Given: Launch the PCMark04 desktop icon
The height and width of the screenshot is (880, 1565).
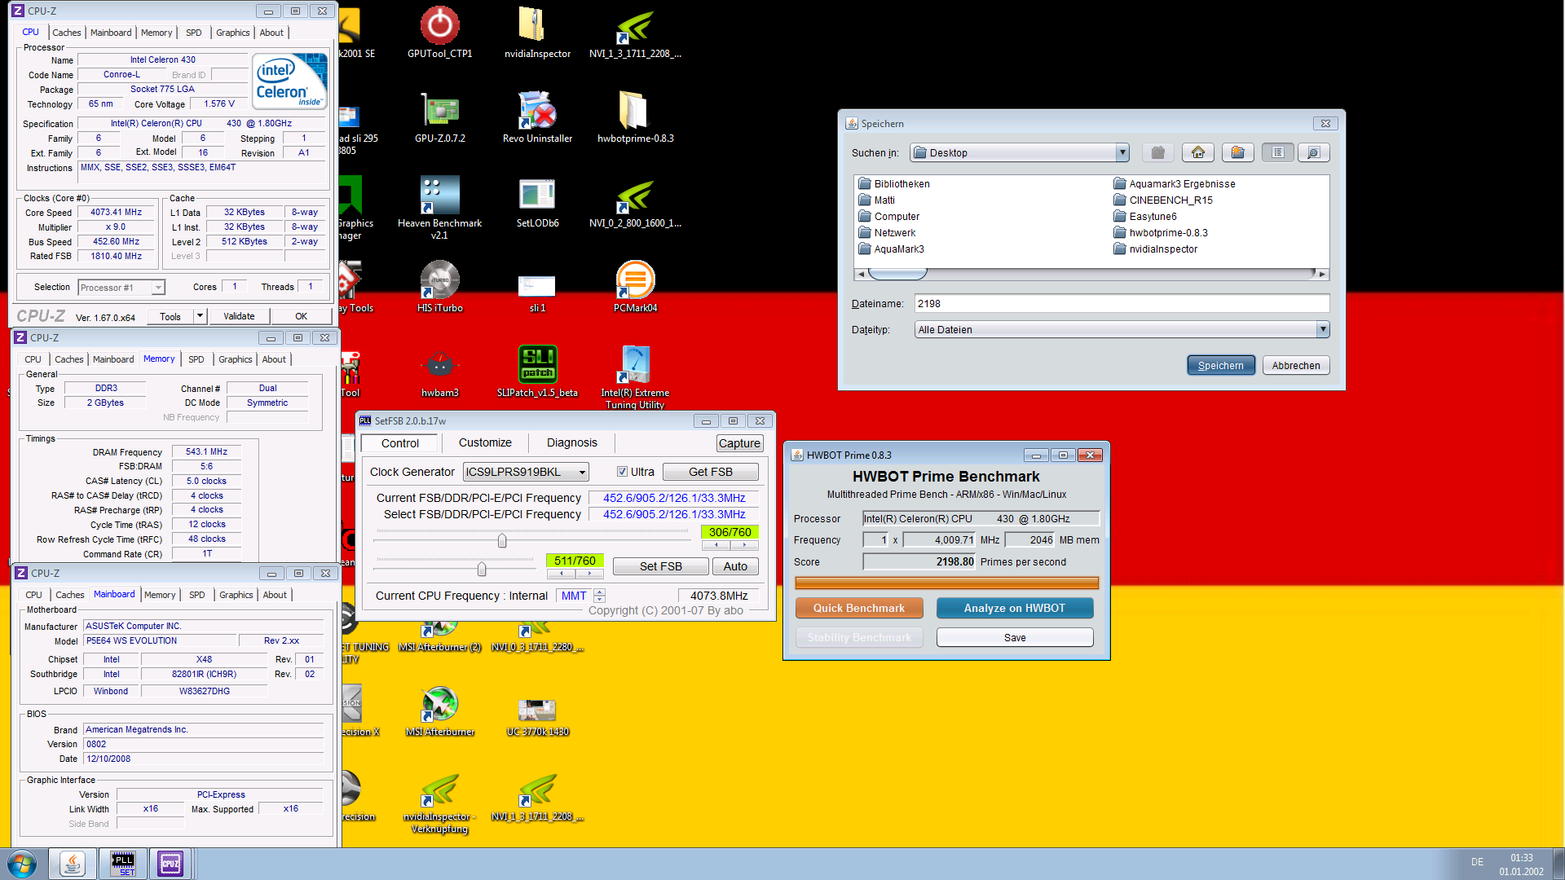Looking at the screenshot, I should [x=635, y=287].
